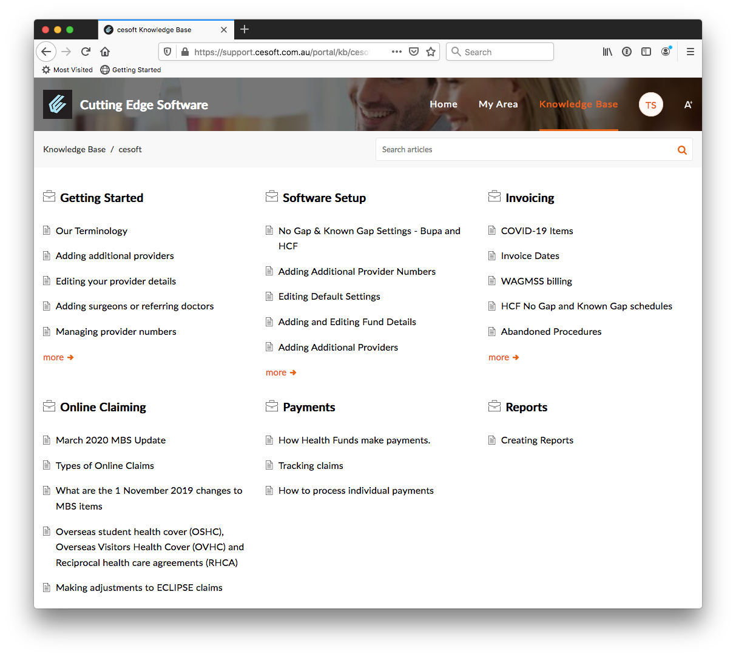This screenshot has width=736, height=657.
Task: Open the TS user avatar
Action: 651,105
